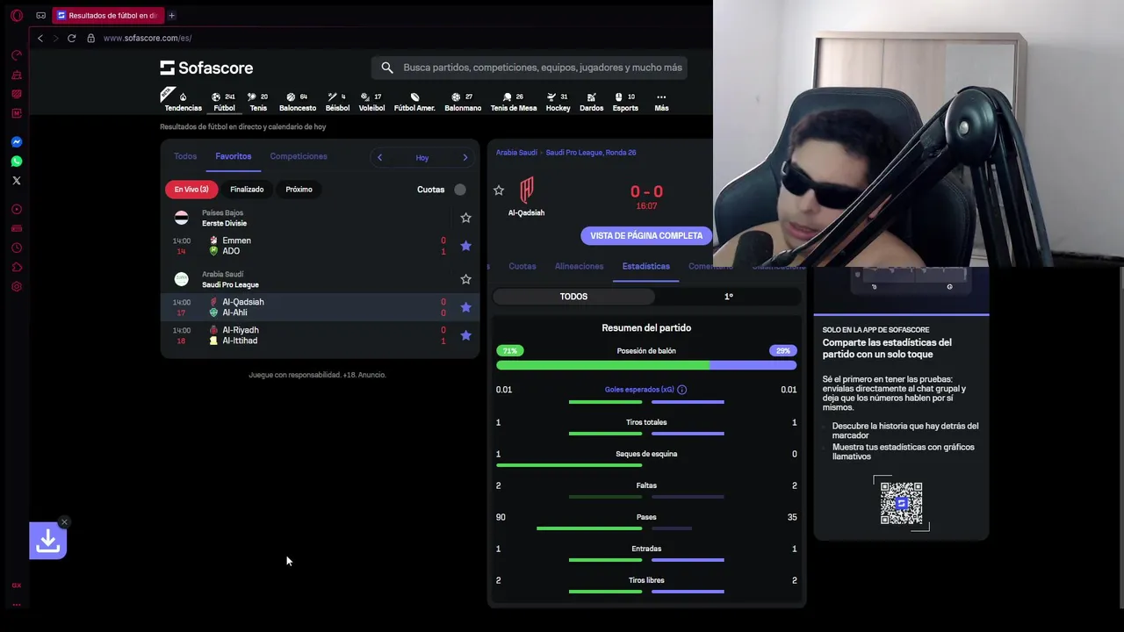
Task: Open the Tendencias beta section
Action: coord(183,102)
